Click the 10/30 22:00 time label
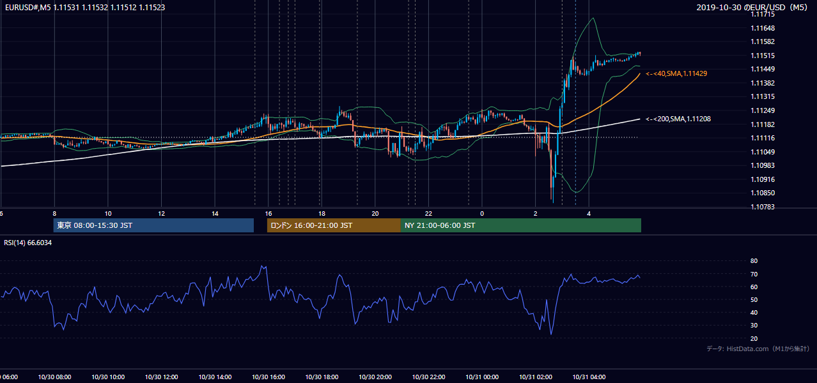This screenshot has height=383, width=817. 428,377
